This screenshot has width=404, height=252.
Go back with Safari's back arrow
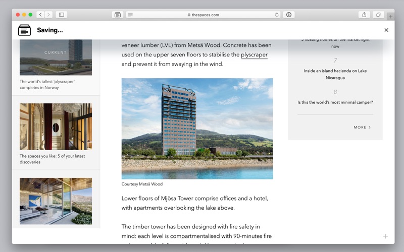[40, 15]
